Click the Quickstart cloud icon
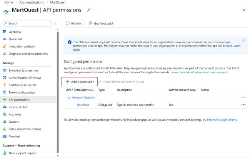The height and width of the screenshot is (158, 250). pyautogui.click(x=5, y=39)
